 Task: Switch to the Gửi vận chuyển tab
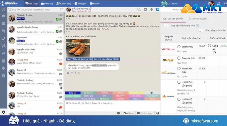[x=173, y=19]
